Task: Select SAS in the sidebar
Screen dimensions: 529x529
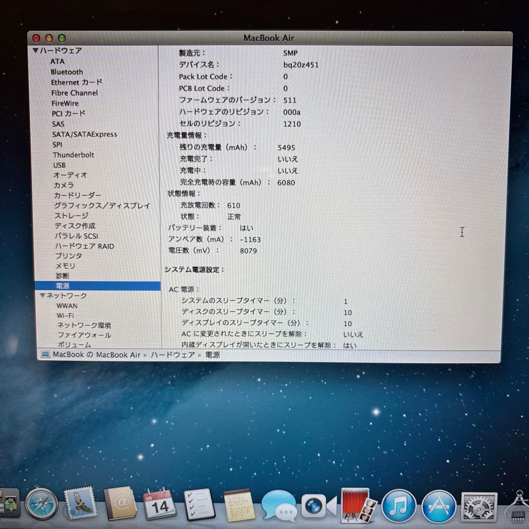Action: pos(58,124)
